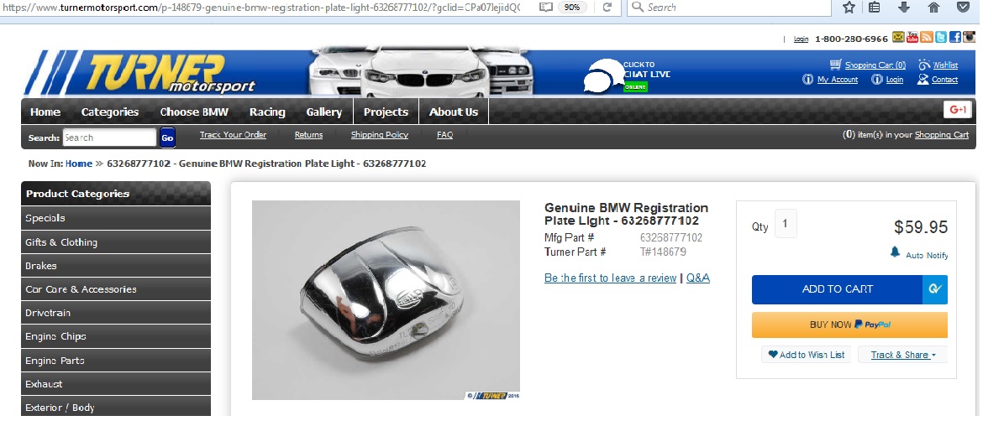
Task: Click BUY NOW PayPal button
Action: click(849, 325)
